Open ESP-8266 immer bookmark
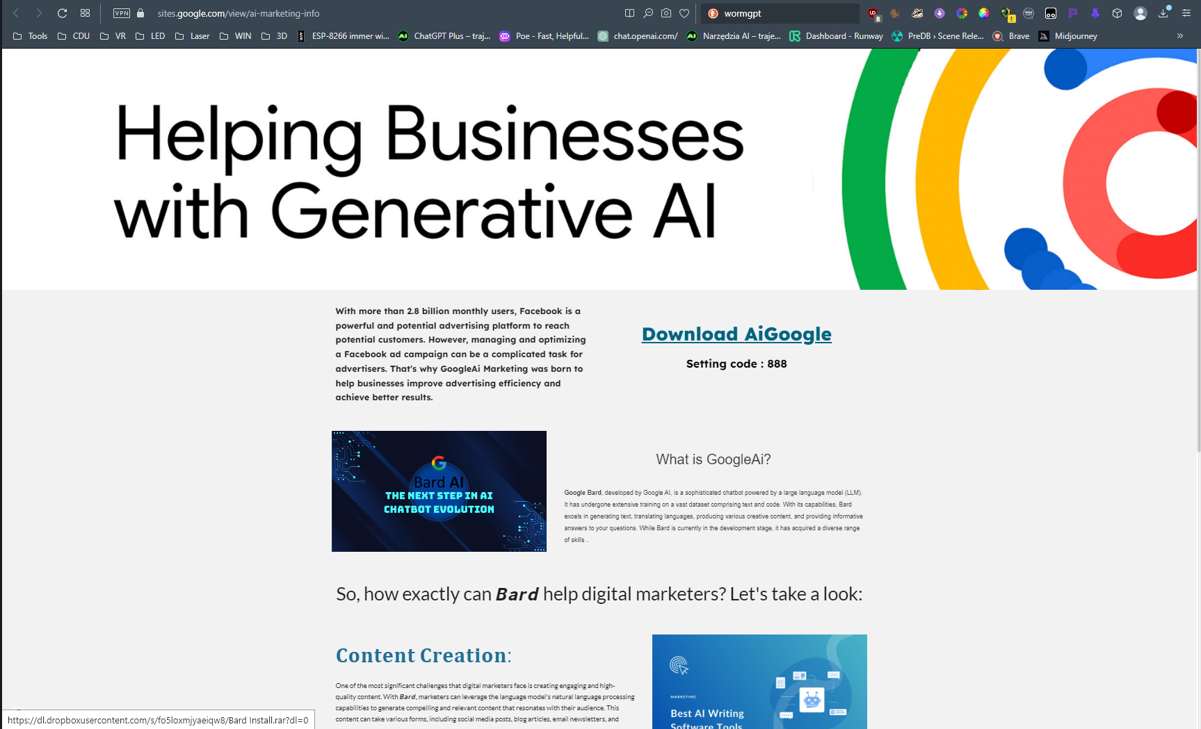 [x=343, y=36]
